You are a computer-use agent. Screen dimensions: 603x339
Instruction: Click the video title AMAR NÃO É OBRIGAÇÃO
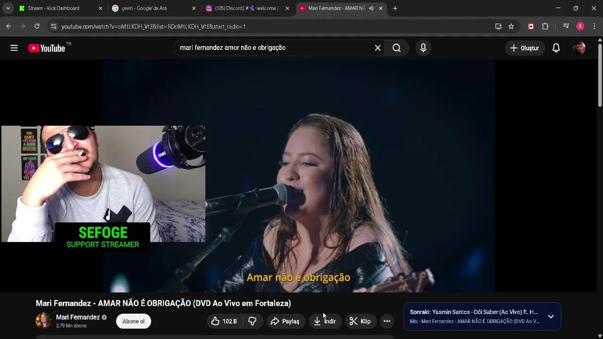(163, 303)
